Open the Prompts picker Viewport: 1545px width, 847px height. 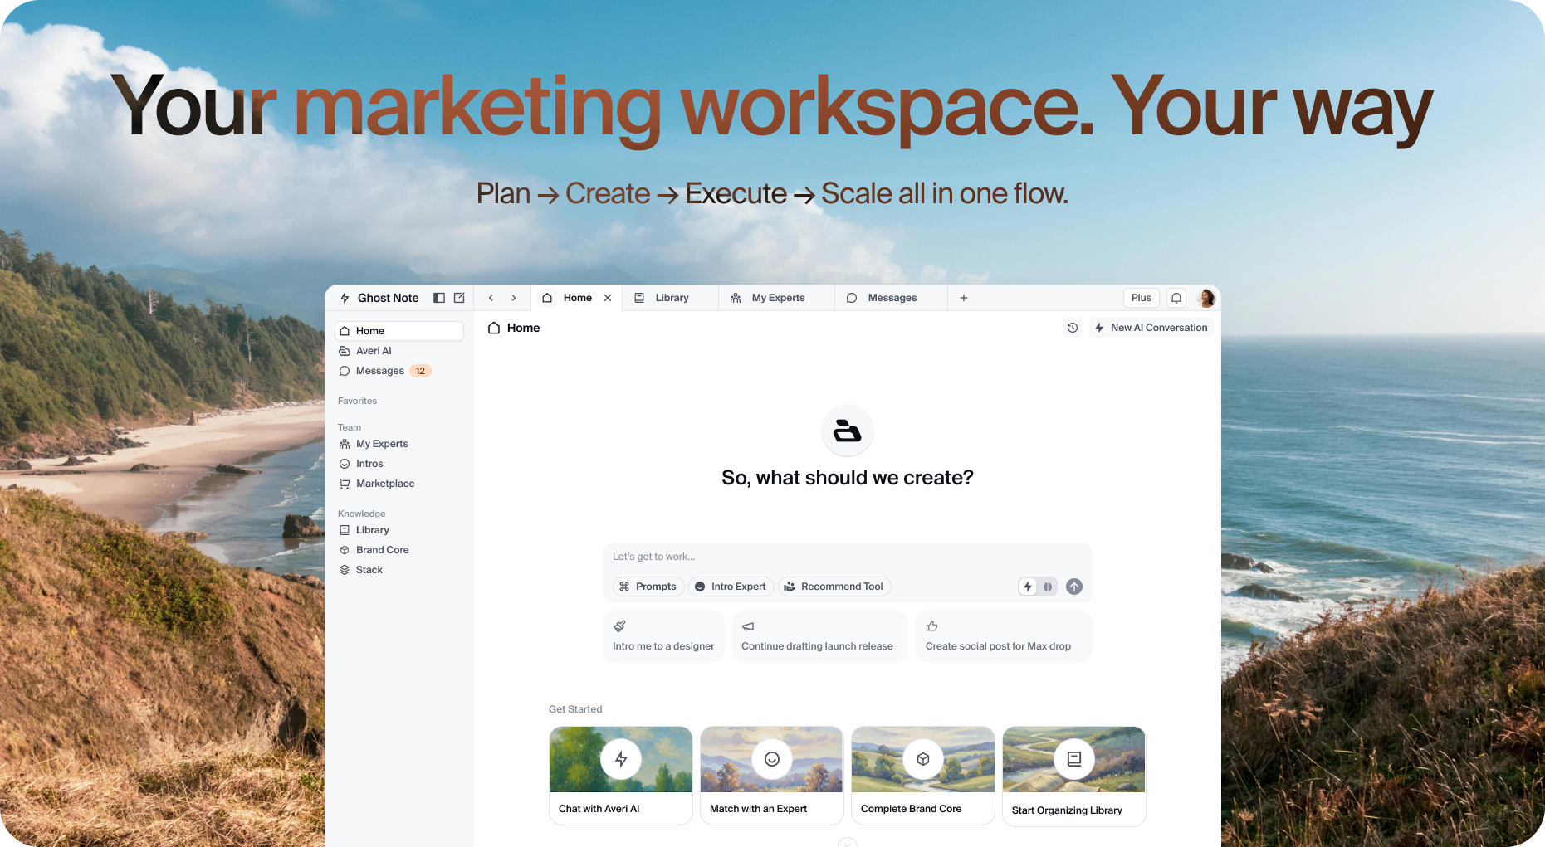click(x=648, y=587)
